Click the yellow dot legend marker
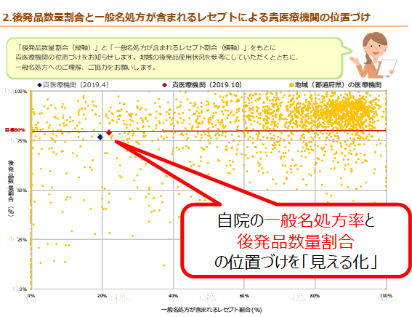Image resolution: width=412 pixels, height=317 pixels. (x=291, y=85)
